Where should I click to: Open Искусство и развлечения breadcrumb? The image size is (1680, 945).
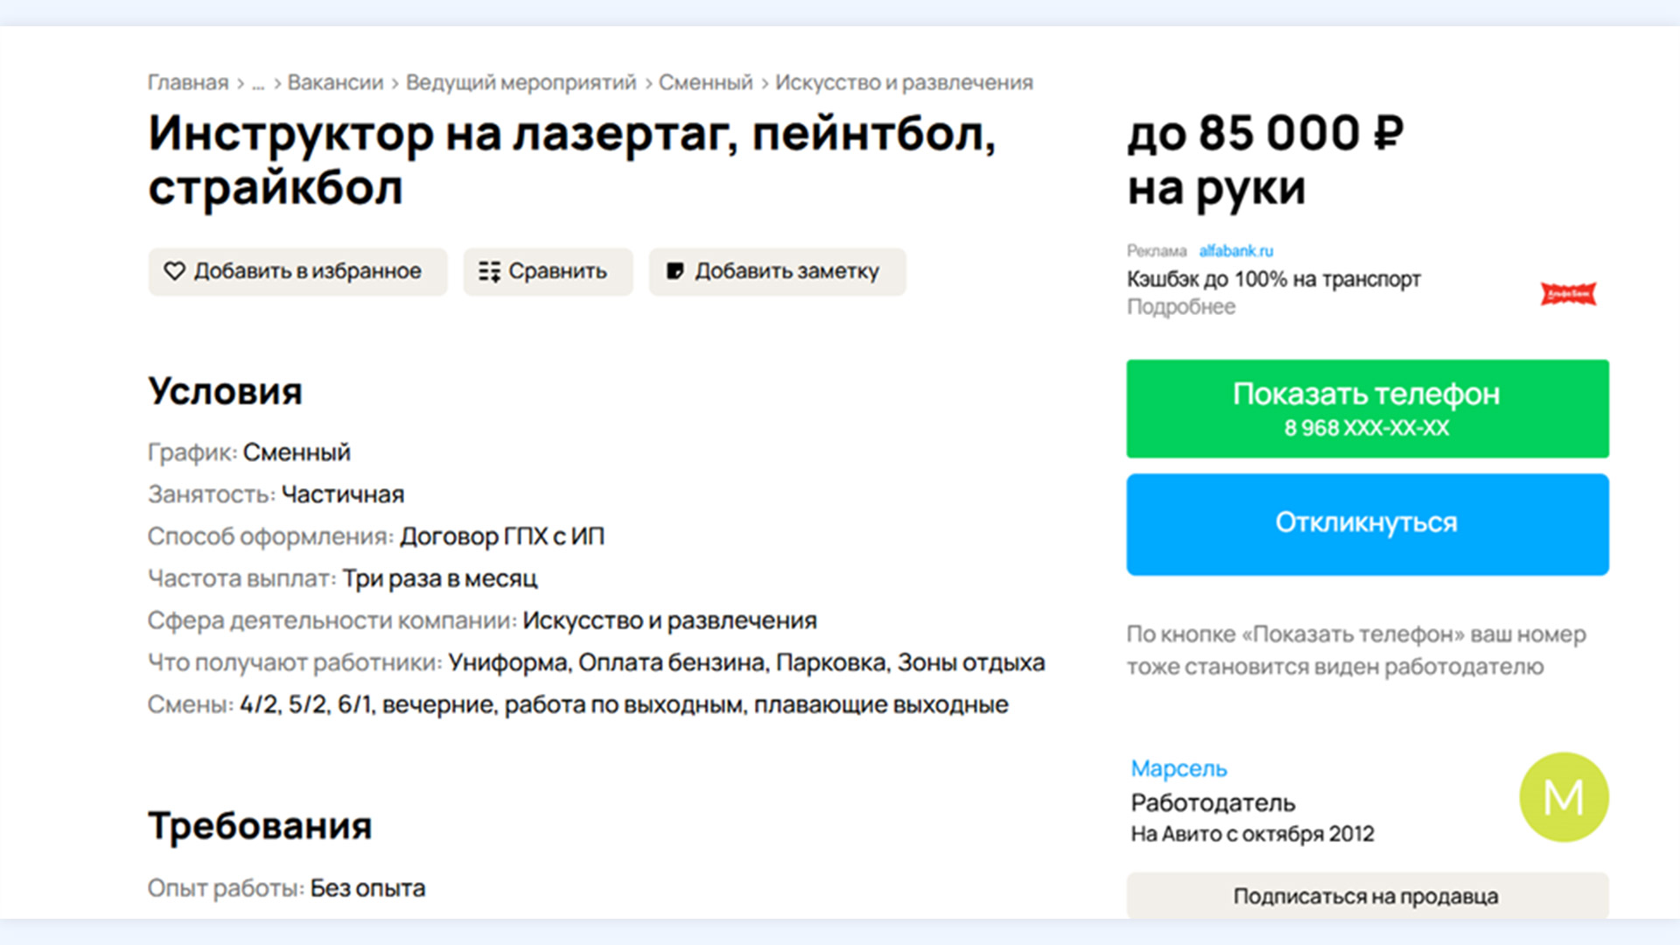point(904,82)
